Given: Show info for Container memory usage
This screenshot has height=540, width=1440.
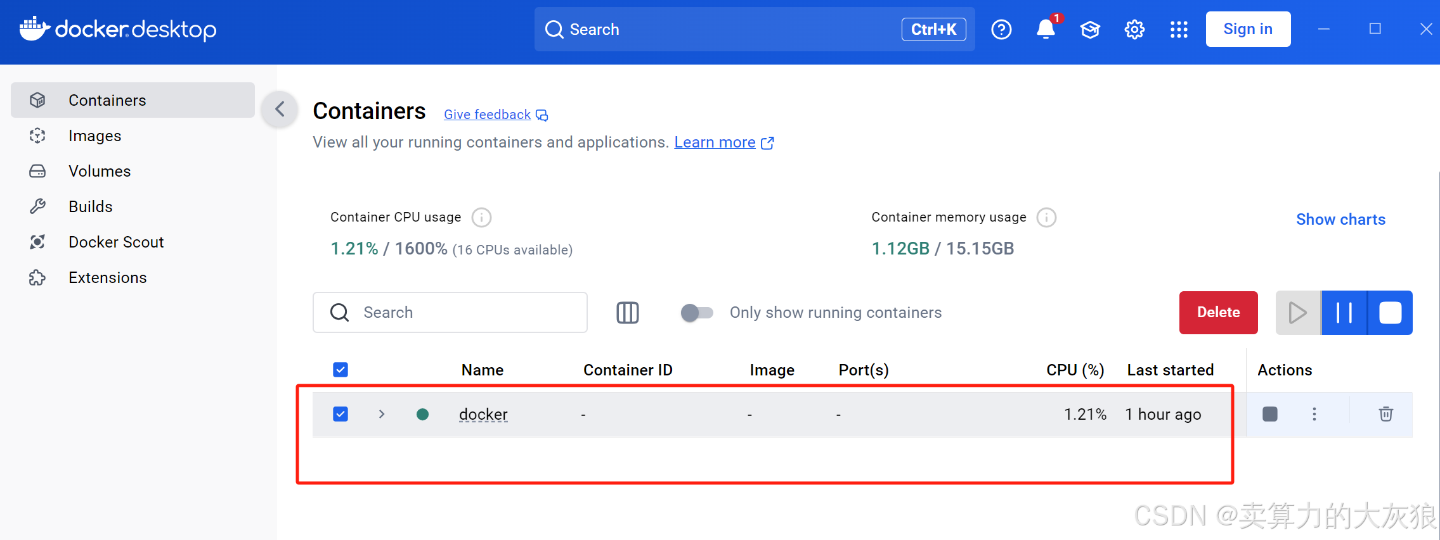Looking at the screenshot, I should click(1046, 218).
